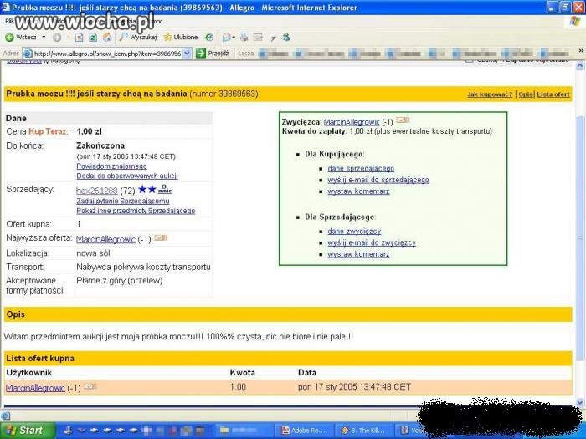Click the '1.00' Kwota cell

click(238, 387)
